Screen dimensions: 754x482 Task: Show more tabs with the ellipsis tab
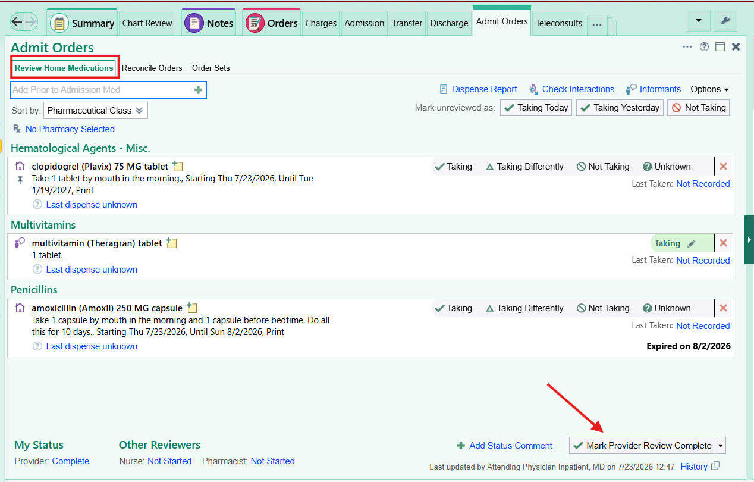[598, 25]
